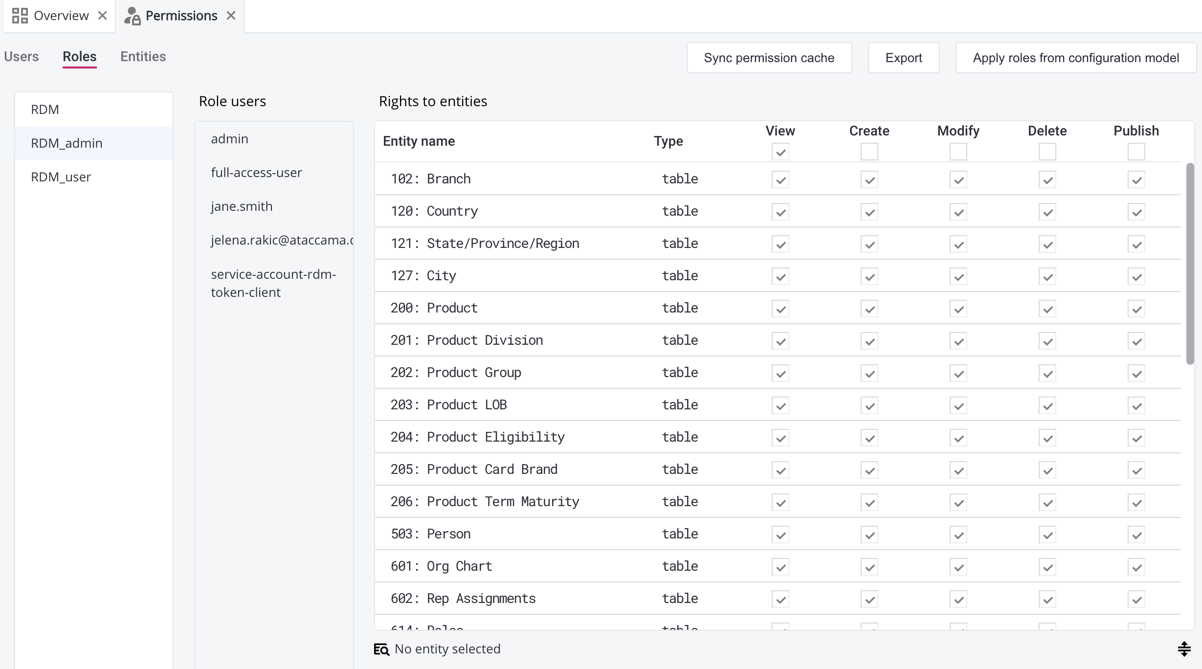This screenshot has width=1202, height=669.
Task: Expand the RDM_user role
Action: click(x=61, y=177)
